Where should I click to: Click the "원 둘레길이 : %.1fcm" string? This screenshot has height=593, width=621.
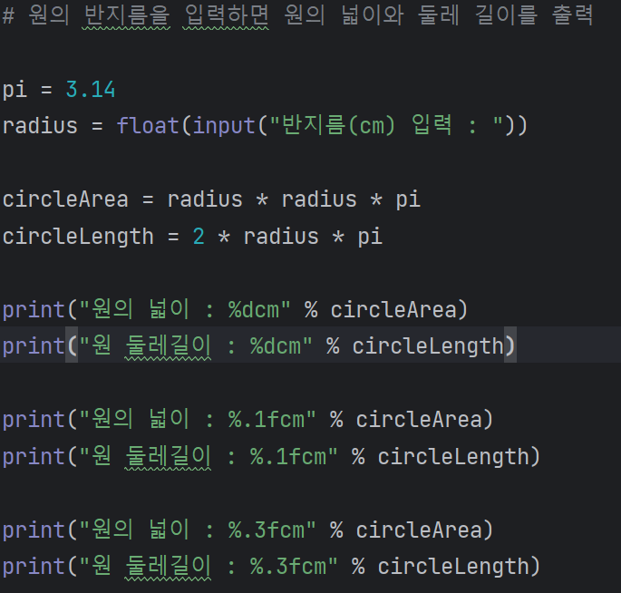pos(209,456)
